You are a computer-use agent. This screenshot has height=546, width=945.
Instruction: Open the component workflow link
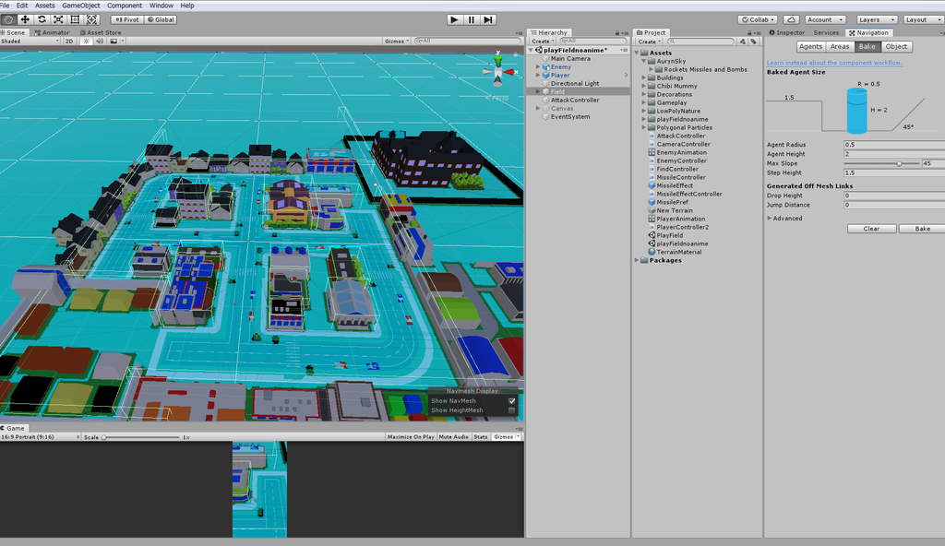[x=834, y=63]
